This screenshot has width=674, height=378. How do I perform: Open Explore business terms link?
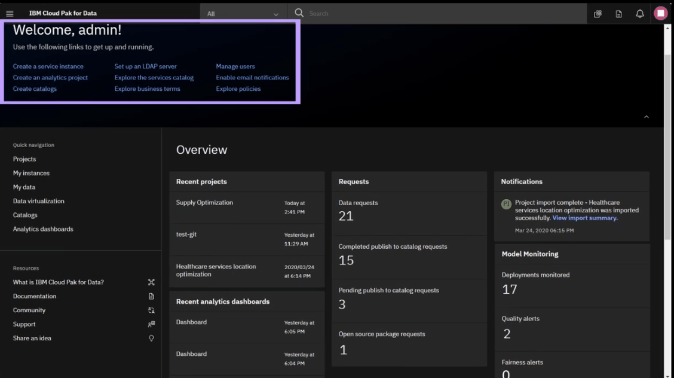click(148, 89)
